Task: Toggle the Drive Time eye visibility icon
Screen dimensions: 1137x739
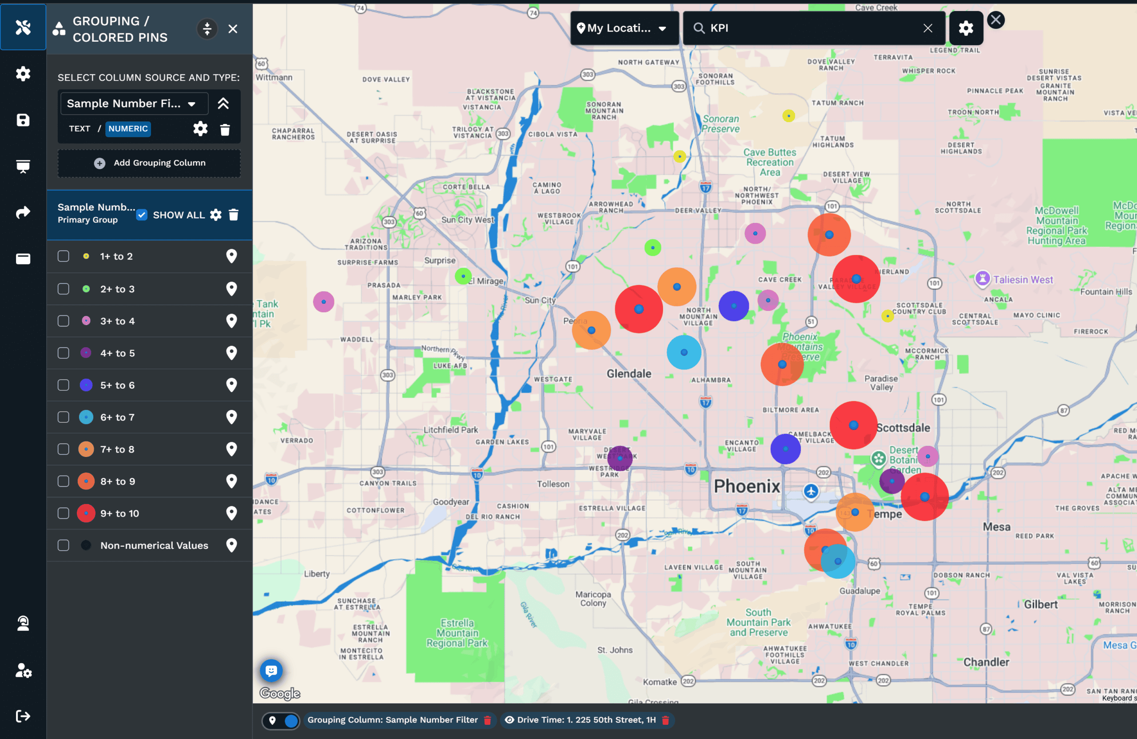Action: (509, 720)
